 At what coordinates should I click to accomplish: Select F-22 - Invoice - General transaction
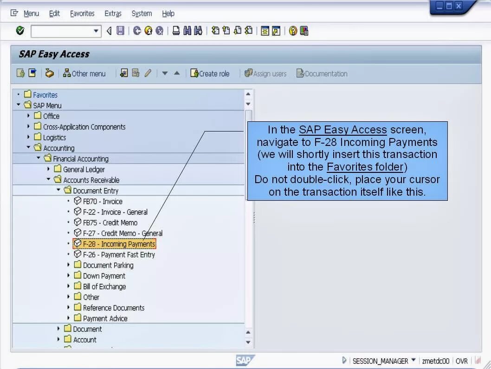pyautogui.click(x=110, y=212)
